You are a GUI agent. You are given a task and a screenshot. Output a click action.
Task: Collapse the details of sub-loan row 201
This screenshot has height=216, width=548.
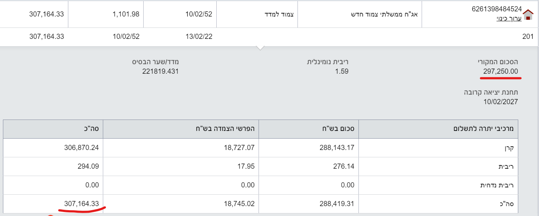(x=528, y=37)
